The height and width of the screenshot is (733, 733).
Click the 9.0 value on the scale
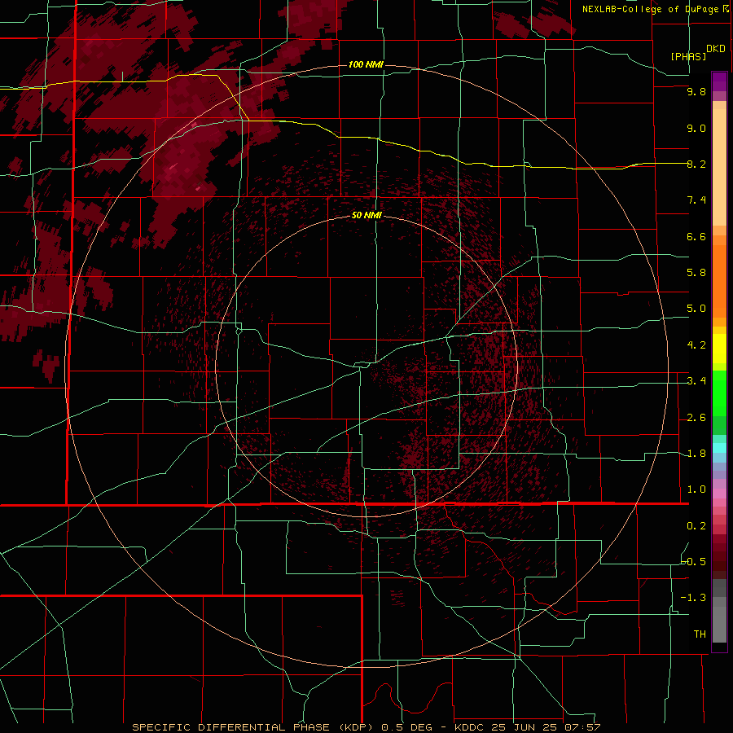(x=696, y=128)
